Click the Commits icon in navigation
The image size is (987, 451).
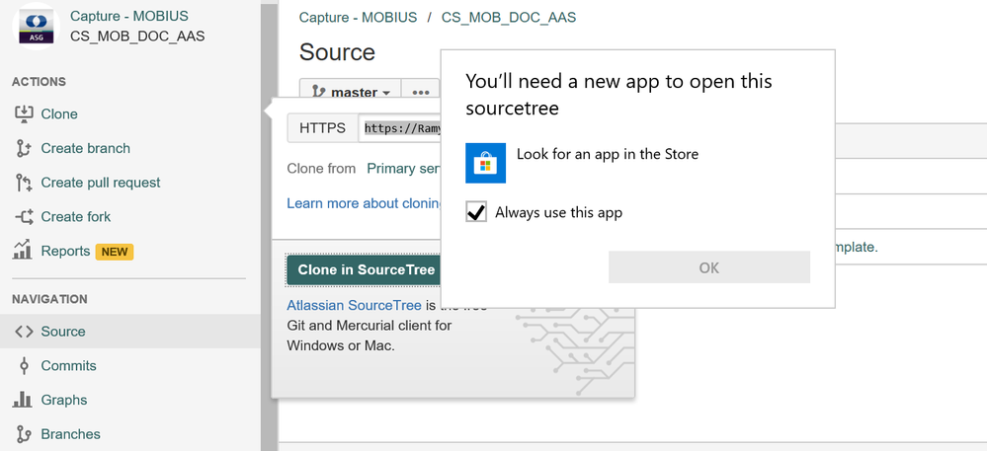pyautogui.click(x=24, y=365)
